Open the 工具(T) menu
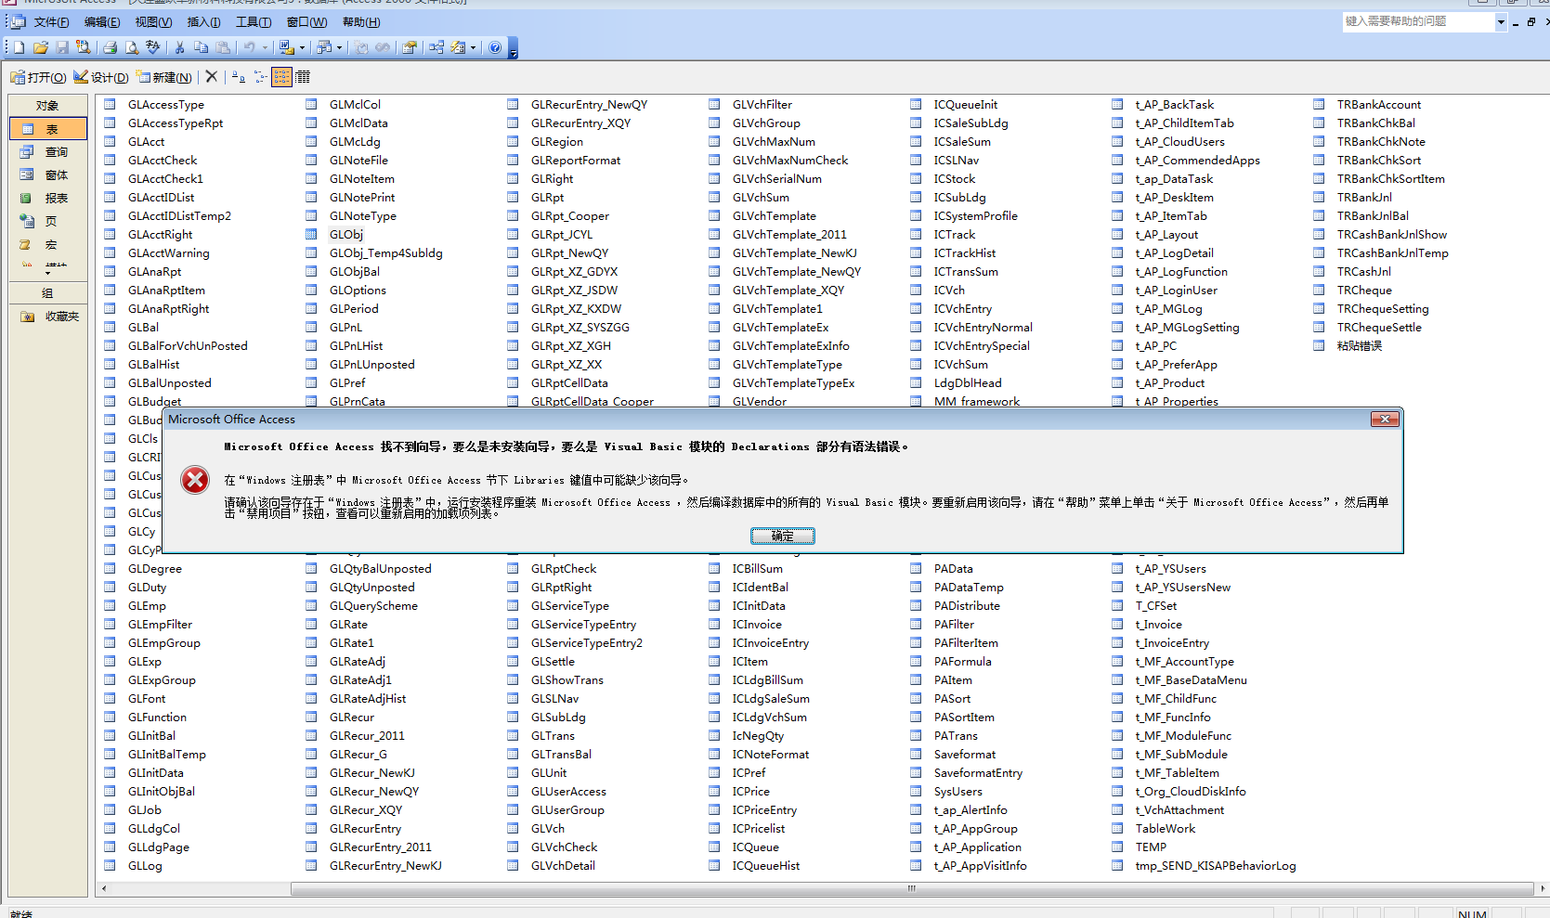The width and height of the screenshot is (1550, 918). [x=254, y=21]
